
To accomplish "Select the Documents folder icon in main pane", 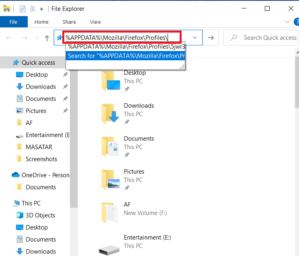I will point(110,147).
